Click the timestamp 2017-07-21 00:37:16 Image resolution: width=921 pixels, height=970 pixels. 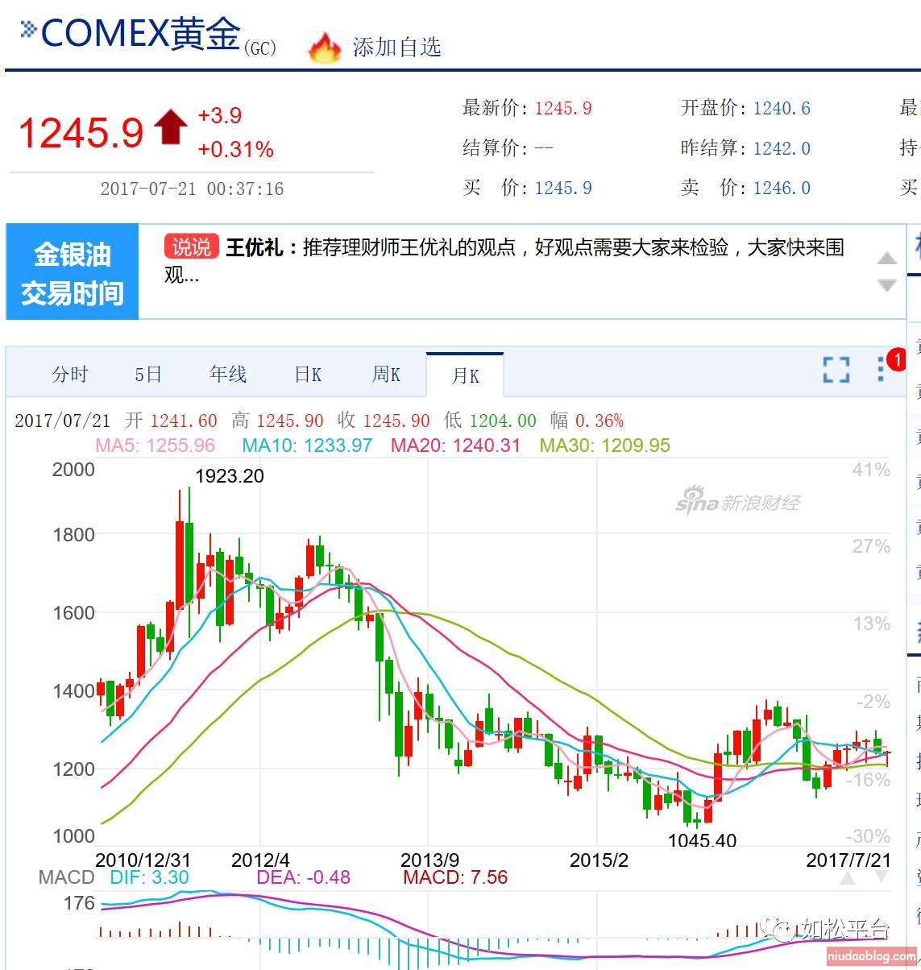[x=192, y=189]
